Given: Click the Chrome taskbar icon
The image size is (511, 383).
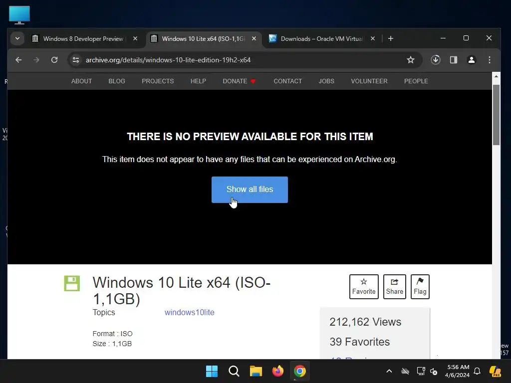Looking at the screenshot, I should (299, 371).
